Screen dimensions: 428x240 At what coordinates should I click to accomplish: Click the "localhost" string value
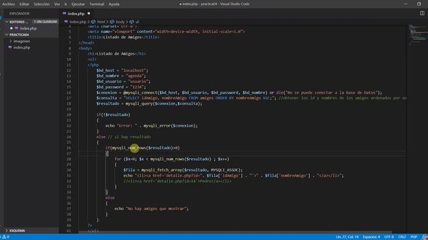(134, 71)
